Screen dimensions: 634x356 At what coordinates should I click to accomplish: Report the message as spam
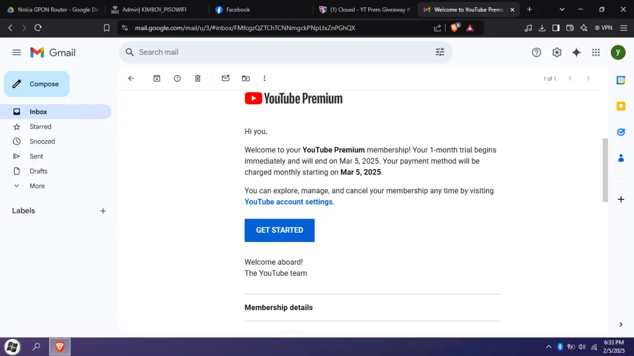[x=177, y=78]
